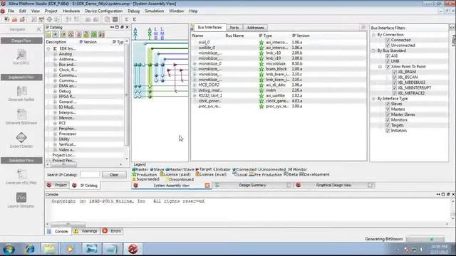Expand the MCB_DDR2 instance row
Image resolution: width=456 pixels, height=256 pixels.
pyautogui.click(x=195, y=85)
